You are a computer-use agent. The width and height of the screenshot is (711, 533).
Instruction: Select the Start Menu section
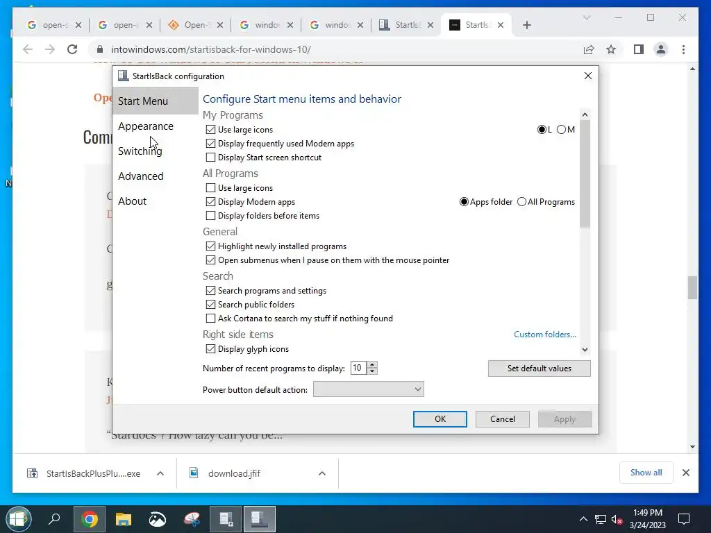pyautogui.click(x=155, y=101)
